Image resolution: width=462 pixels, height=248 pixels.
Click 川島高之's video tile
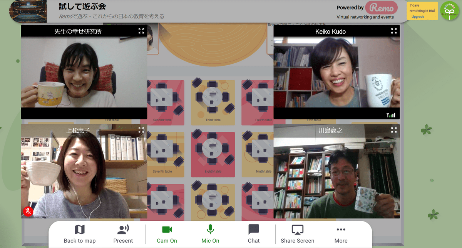click(x=336, y=171)
